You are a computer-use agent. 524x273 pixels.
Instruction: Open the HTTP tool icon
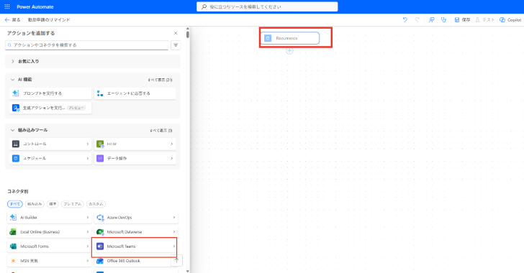coord(100,144)
